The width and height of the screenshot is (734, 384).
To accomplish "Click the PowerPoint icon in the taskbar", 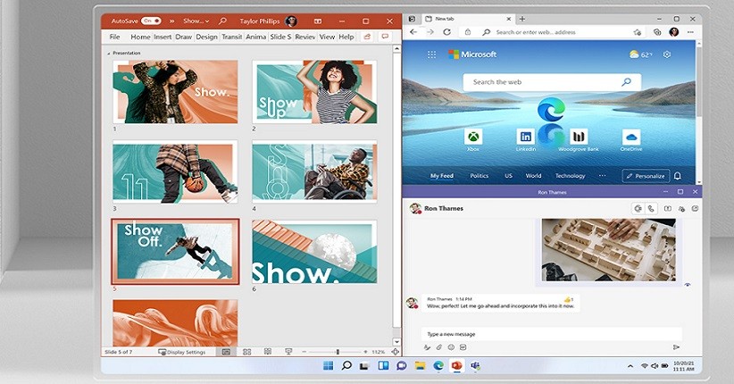I will click(x=457, y=366).
